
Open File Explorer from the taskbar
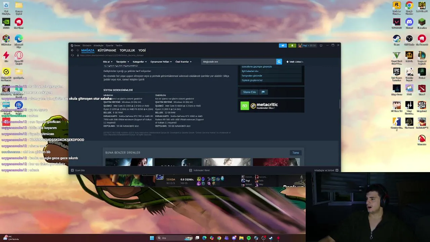241,238
